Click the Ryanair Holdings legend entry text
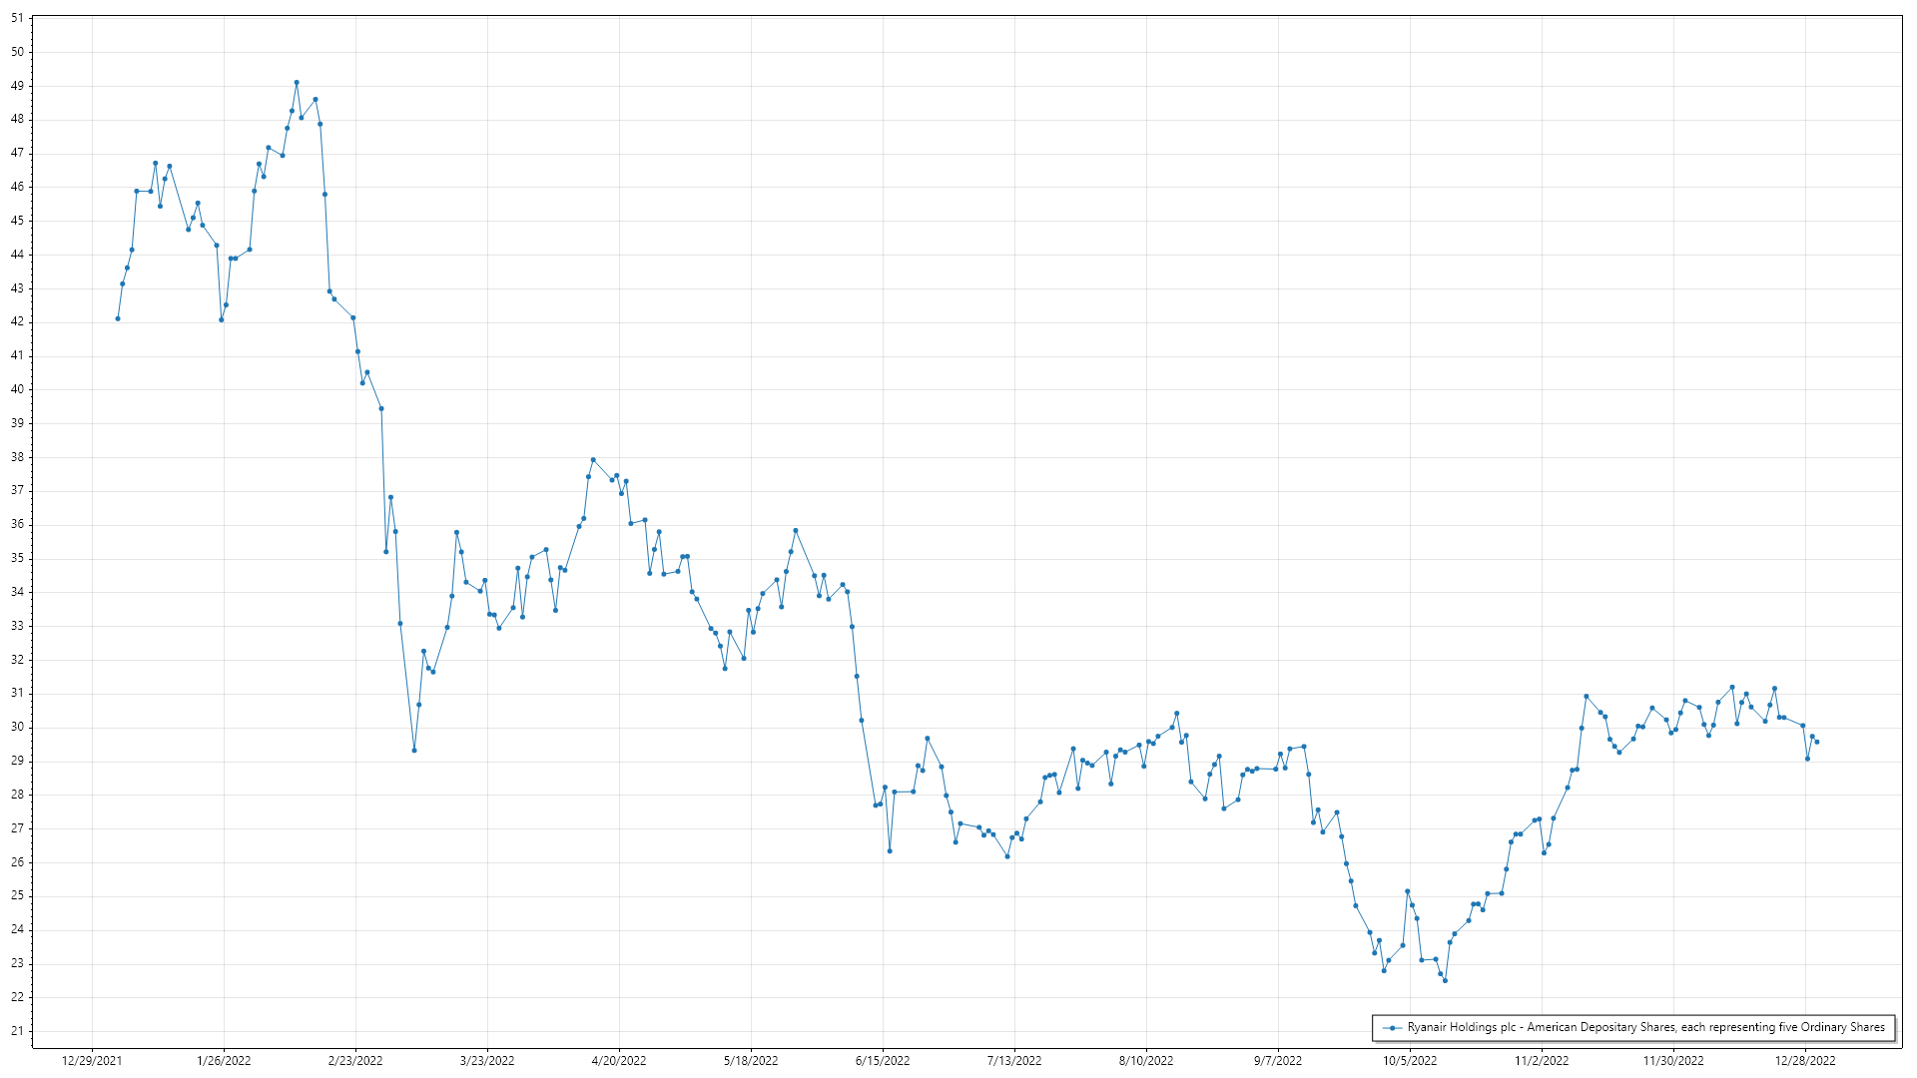1917x1078 pixels. coord(1645,1027)
